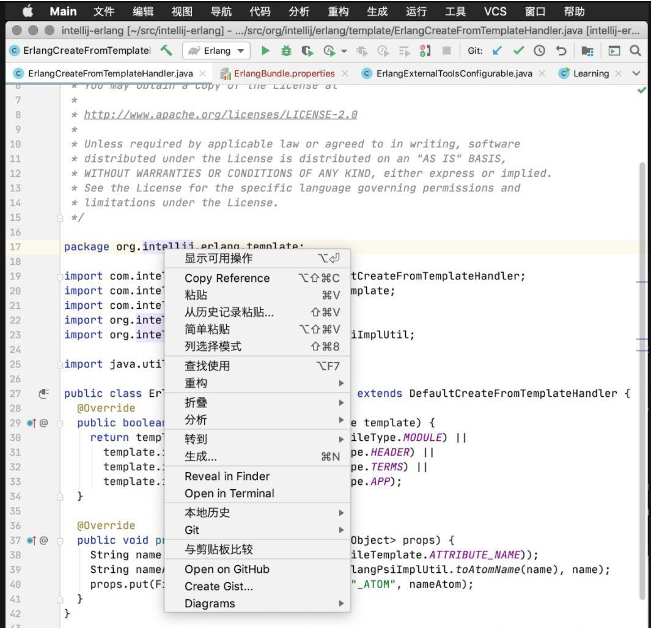Switch to the ErlangBundle.properties tab
Screen dimensions: 651x628
tap(284, 73)
